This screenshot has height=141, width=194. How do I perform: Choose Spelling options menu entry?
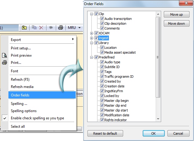click(x=42, y=111)
